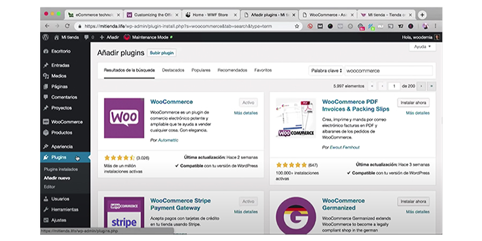Click the purple Woo plugin thumbnail

pyautogui.click(x=124, y=118)
